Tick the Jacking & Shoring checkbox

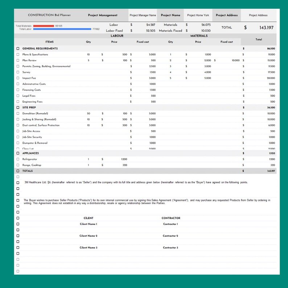point(18,119)
